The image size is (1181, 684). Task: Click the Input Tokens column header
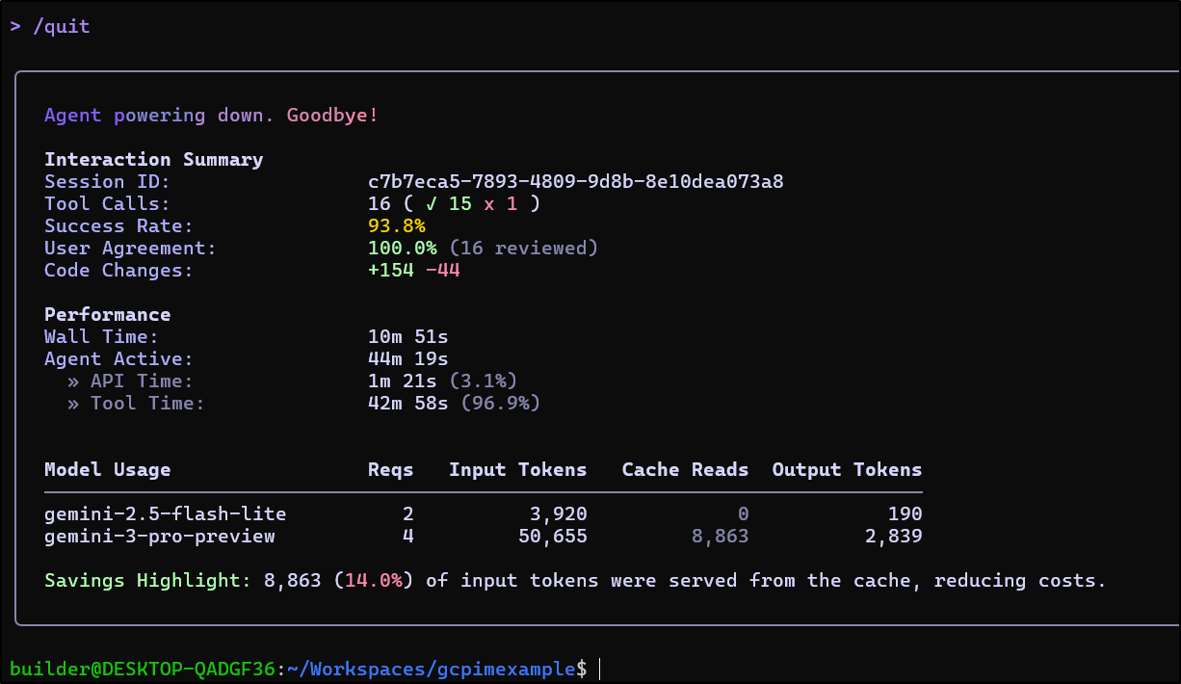pyautogui.click(x=517, y=470)
